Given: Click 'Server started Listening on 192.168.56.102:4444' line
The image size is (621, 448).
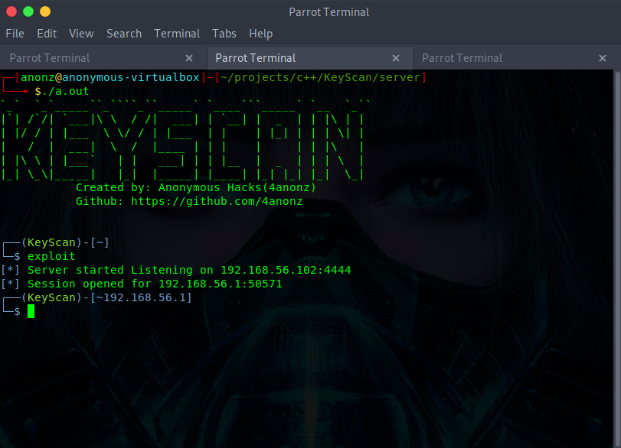Looking at the screenshot, I should coord(189,270).
